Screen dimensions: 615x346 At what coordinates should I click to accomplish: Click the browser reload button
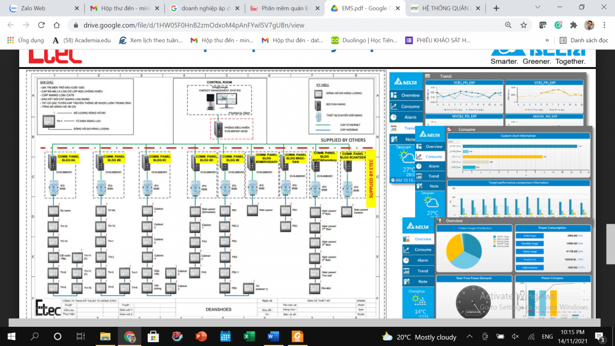tap(41, 25)
